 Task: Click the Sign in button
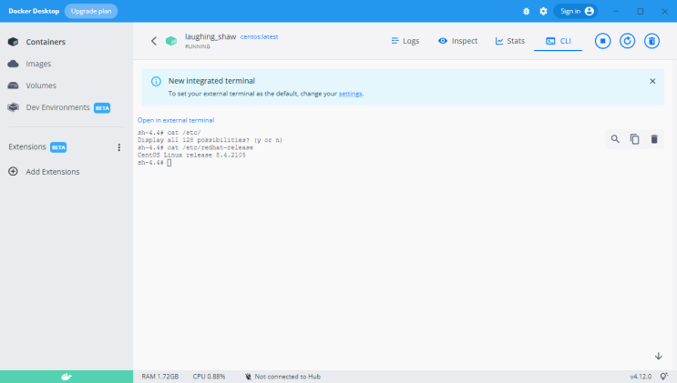pyautogui.click(x=576, y=11)
